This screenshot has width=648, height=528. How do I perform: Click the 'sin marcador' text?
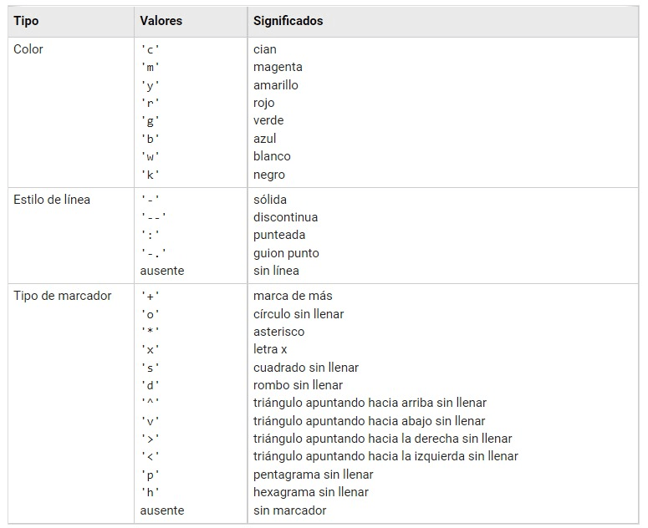pos(290,510)
